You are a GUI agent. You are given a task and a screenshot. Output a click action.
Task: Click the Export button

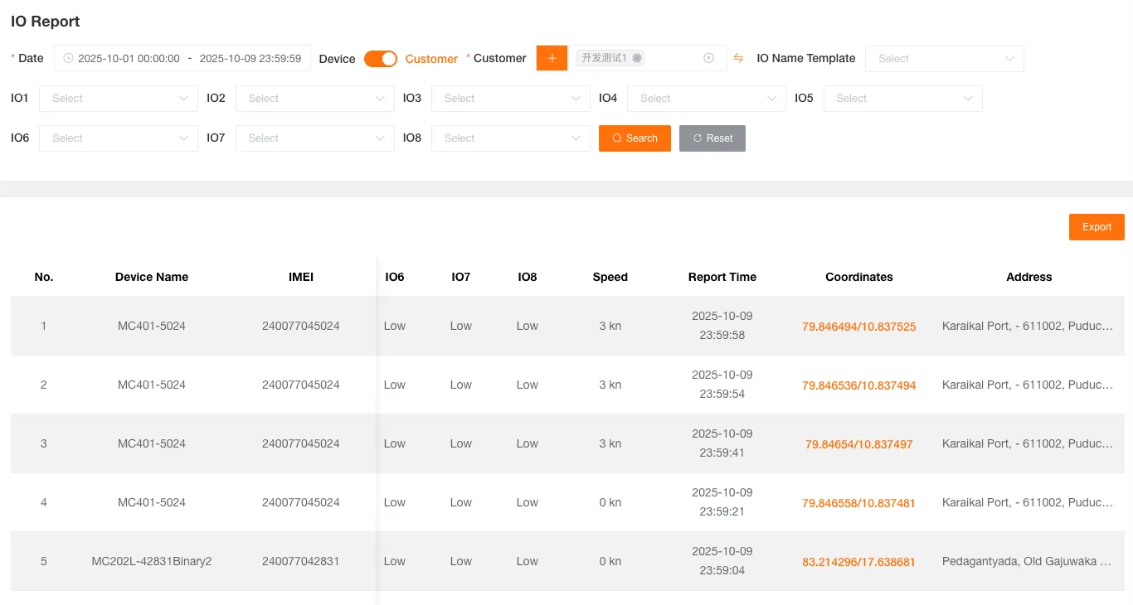[x=1096, y=226]
